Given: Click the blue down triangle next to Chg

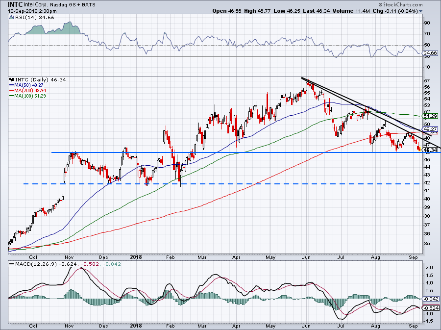Looking at the screenshot, I should click(421, 11).
